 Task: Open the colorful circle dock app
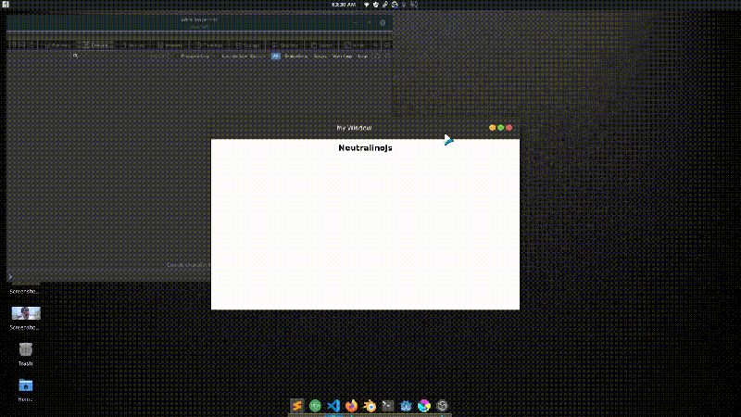point(424,406)
